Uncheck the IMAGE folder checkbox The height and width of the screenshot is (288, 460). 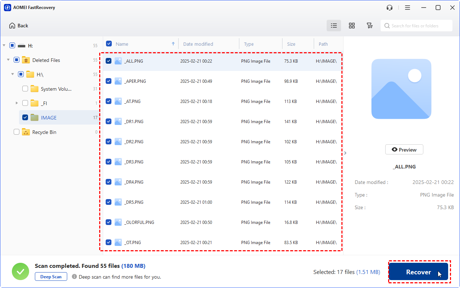coord(25,117)
